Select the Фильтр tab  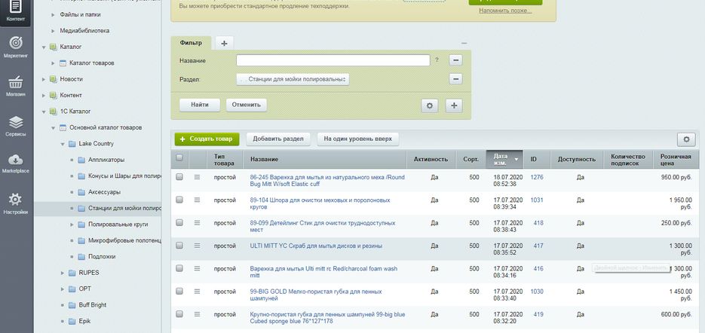[x=191, y=43]
